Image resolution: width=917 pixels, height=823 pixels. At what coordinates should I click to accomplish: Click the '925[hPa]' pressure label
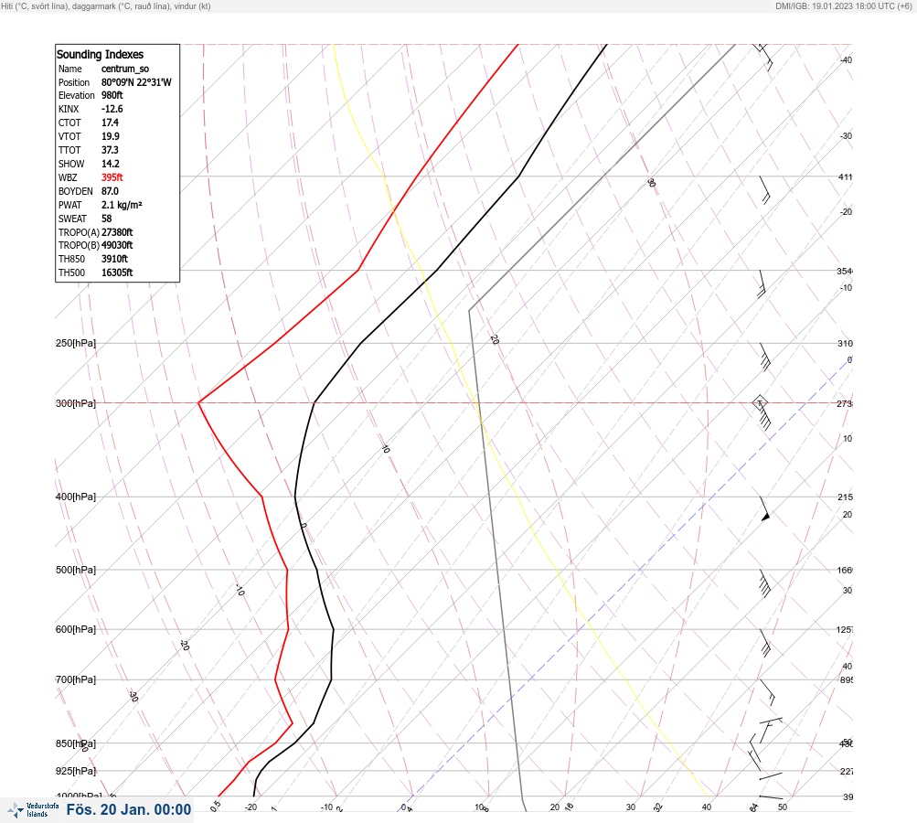click(76, 771)
